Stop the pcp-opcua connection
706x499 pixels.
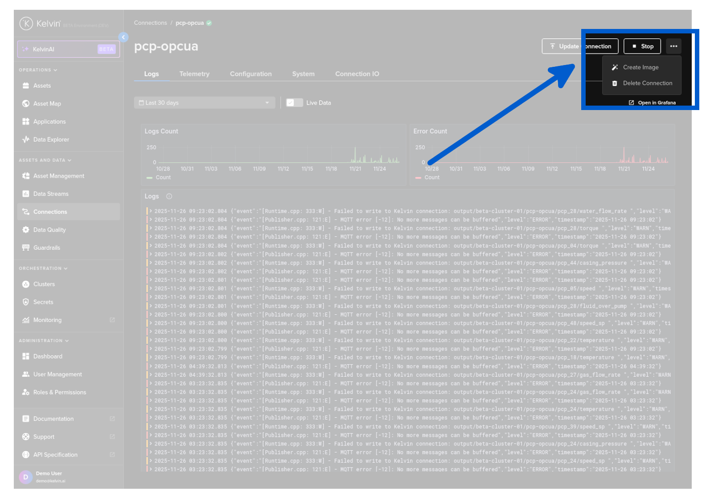[x=642, y=46]
